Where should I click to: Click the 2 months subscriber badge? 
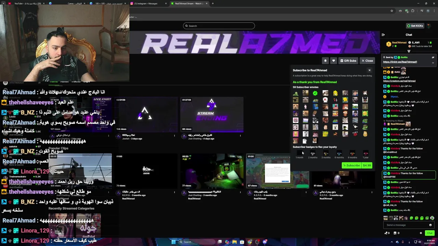tap(313, 155)
